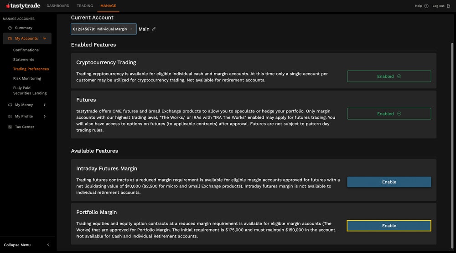Click the My Profile icon

10,116
